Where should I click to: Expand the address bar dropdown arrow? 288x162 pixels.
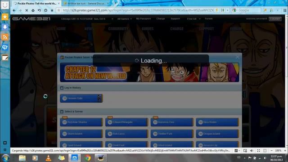pyautogui.click(x=227, y=10)
